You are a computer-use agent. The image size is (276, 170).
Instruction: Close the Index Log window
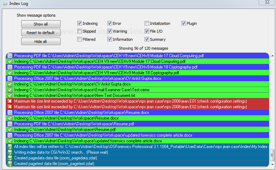267,2
